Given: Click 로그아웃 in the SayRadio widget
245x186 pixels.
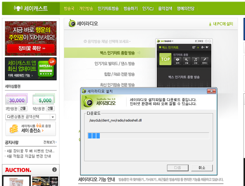Looking at the screenshot, I should coord(199,41).
